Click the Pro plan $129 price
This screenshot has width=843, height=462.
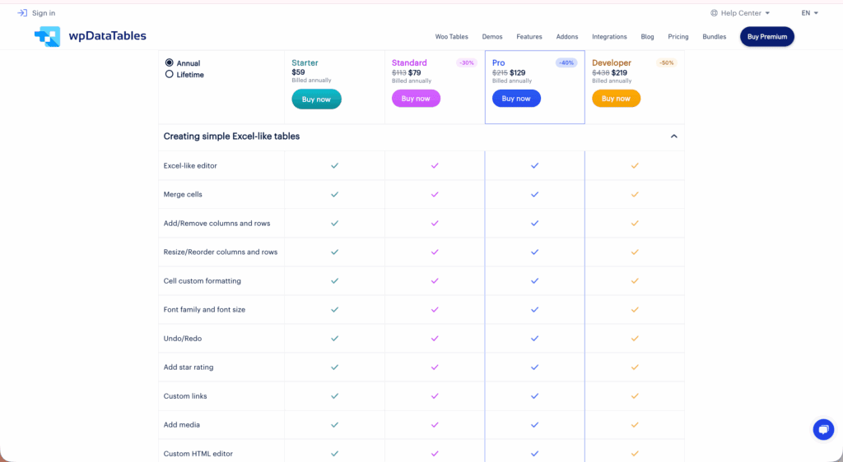518,72
